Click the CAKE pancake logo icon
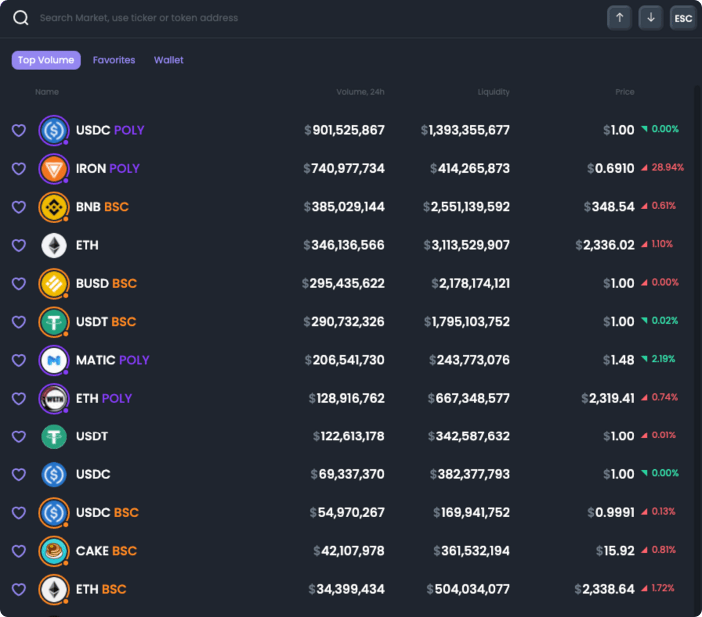 tap(54, 551)
